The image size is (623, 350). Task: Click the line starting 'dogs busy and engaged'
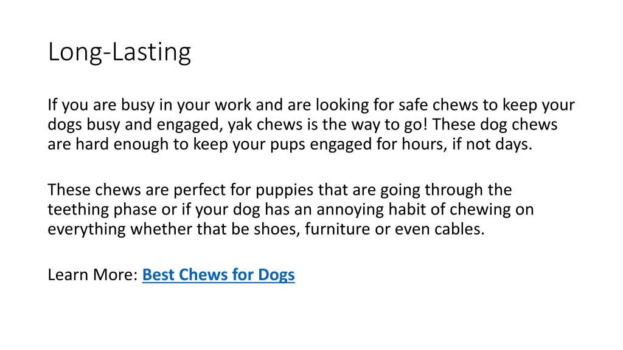coord(302,125)
